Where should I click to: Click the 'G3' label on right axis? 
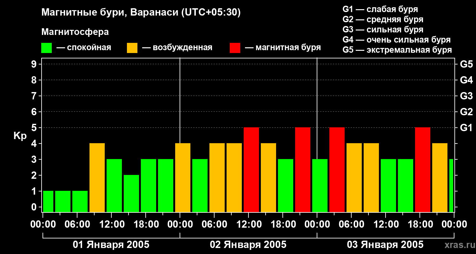[466, 96]
